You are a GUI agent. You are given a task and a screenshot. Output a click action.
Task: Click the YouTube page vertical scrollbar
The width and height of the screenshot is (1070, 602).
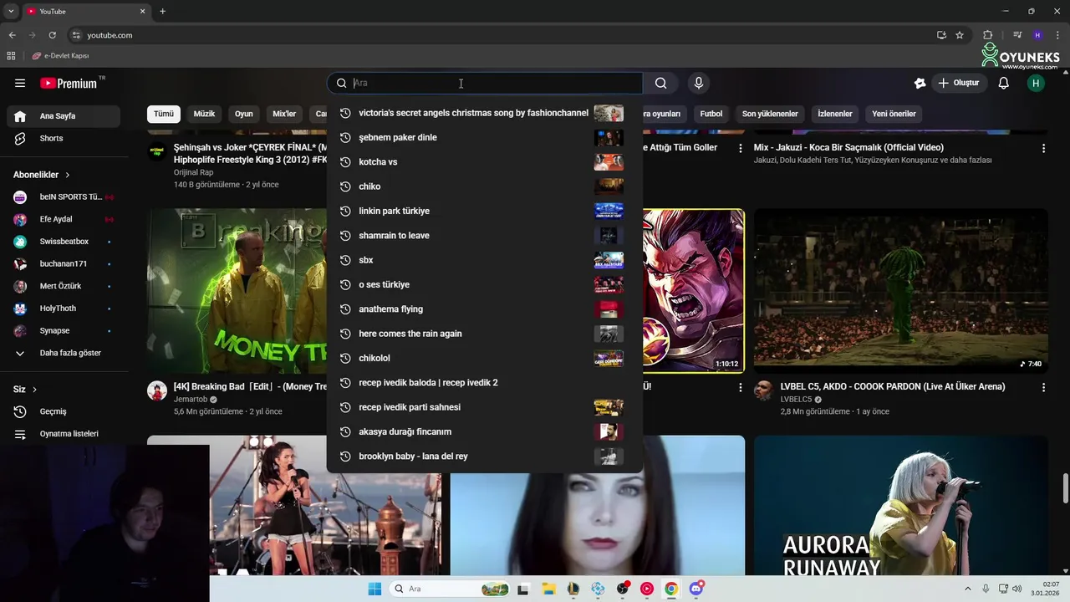click(x=1065, y=488)
